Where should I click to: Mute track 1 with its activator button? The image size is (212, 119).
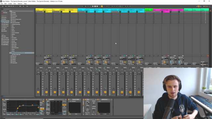(x=38, y=92)
